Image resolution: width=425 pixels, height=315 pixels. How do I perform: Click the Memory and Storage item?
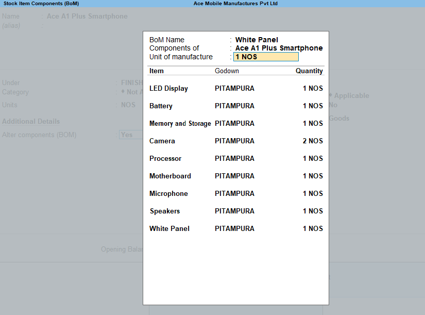(180, 124)
